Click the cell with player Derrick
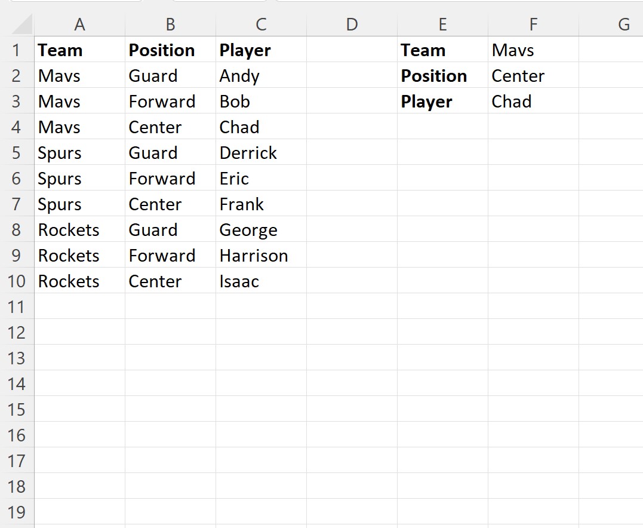The image size is (643, 528). pos(261,153)
